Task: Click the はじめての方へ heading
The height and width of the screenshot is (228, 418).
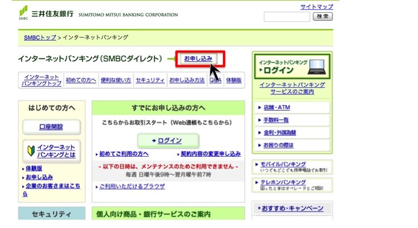Action: (x=52, y=108)
